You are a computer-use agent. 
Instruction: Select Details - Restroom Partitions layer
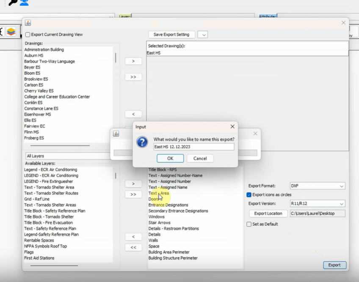(x=174, y=229)
